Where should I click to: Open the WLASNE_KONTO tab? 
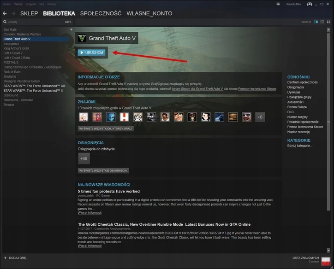[149, 13]
